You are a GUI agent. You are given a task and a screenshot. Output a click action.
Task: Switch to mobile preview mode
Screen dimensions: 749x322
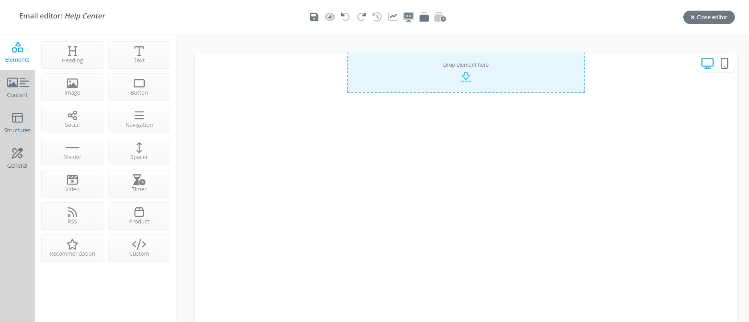(725, 63)
